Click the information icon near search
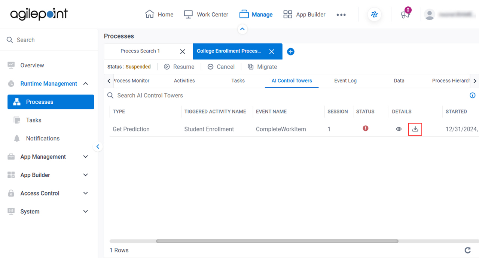 (472, 95)
